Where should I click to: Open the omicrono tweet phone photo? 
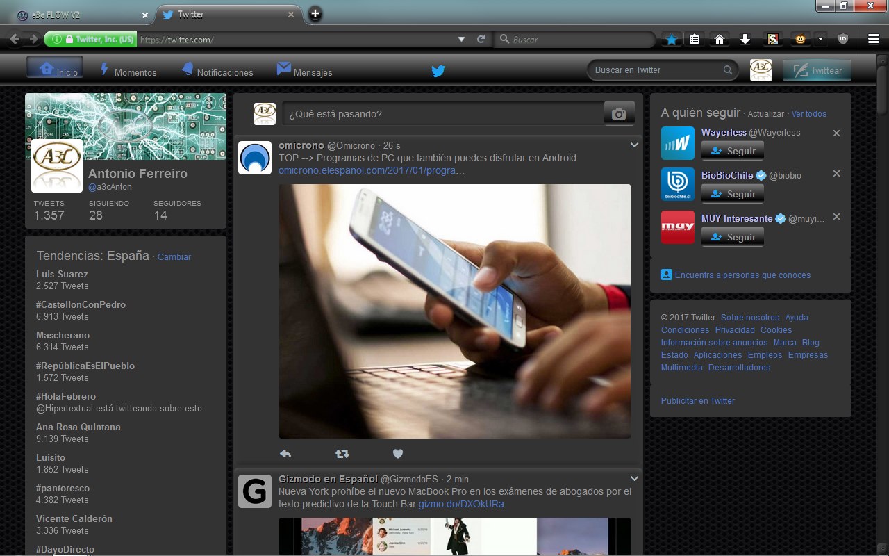click(455, 311)
